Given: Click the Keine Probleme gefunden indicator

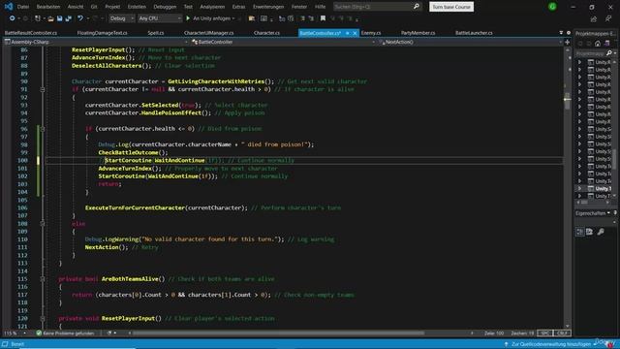Looking at the screenshot, I should point(65,333).
